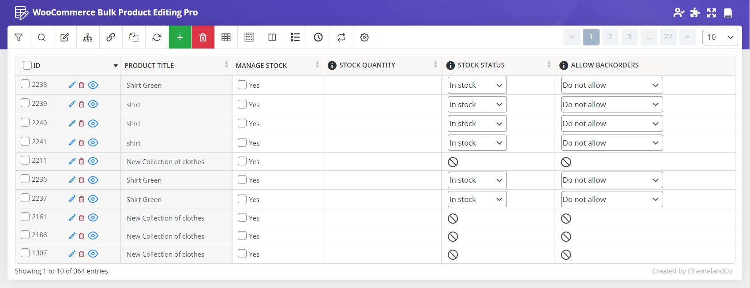This screenshot has width=750, height=288.
Task: Open Allow Backorders dropdown for product 2241
Action: click(611, 143)
